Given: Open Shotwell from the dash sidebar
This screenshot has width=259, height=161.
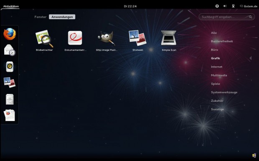Looking at the screenshot, I should (10, 83).
